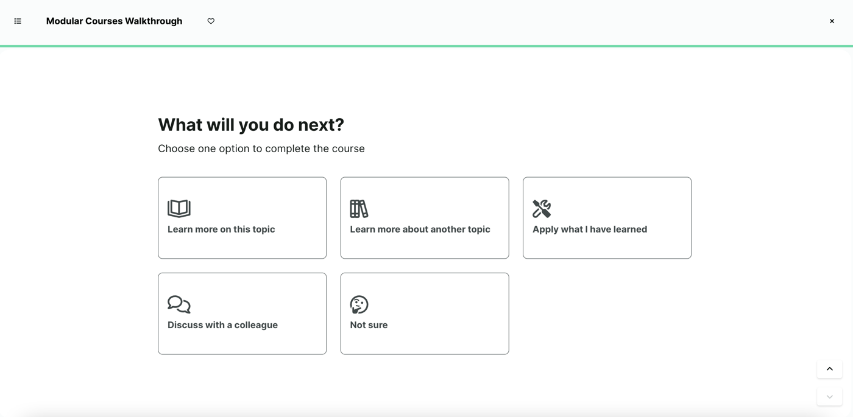This screenshot has height=417, width=853.
Task: Click the library shelf icon for another topic
Action: [358, 208]
